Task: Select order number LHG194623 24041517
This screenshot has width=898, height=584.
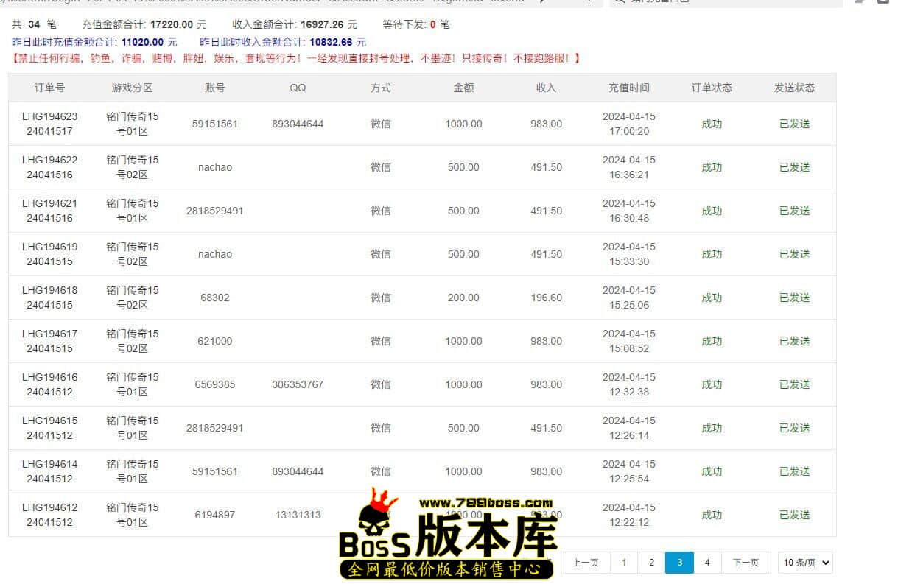Action: [49, 124]
